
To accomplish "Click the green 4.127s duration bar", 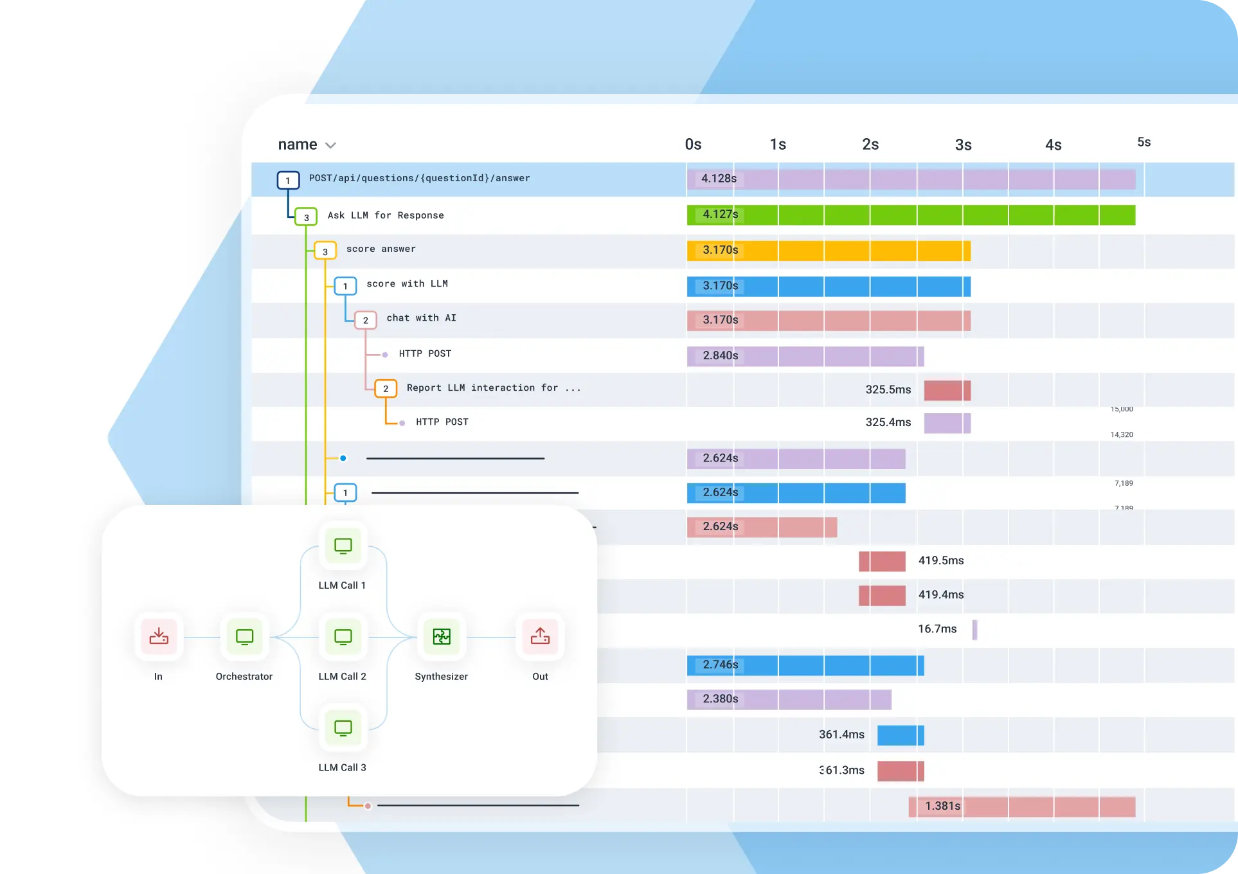I will coord(911,215).
